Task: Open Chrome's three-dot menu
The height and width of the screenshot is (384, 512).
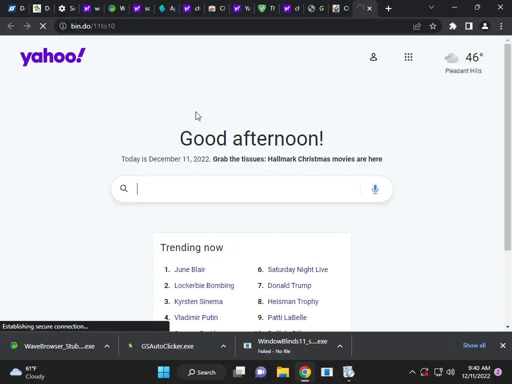Action: (501, 26)
